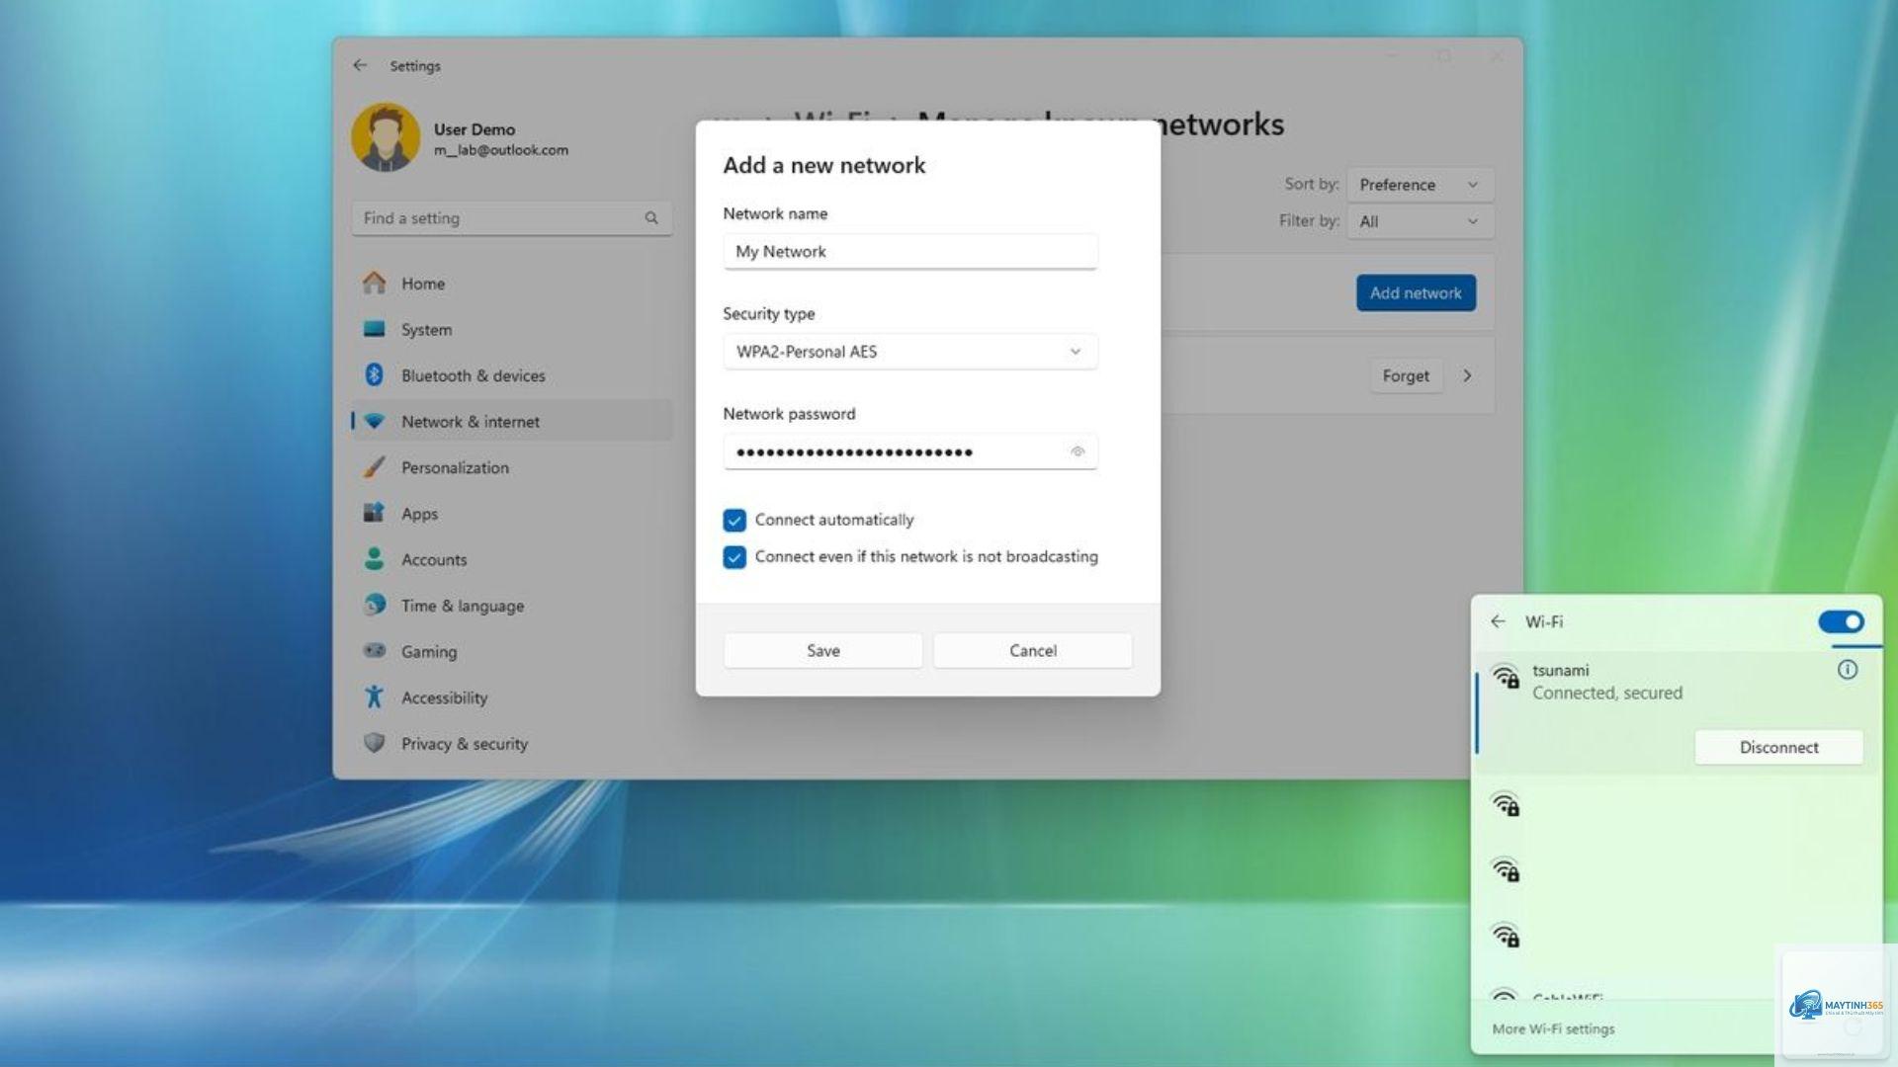
Task: Open the Apps settings page
Action: tap(512, 513)
